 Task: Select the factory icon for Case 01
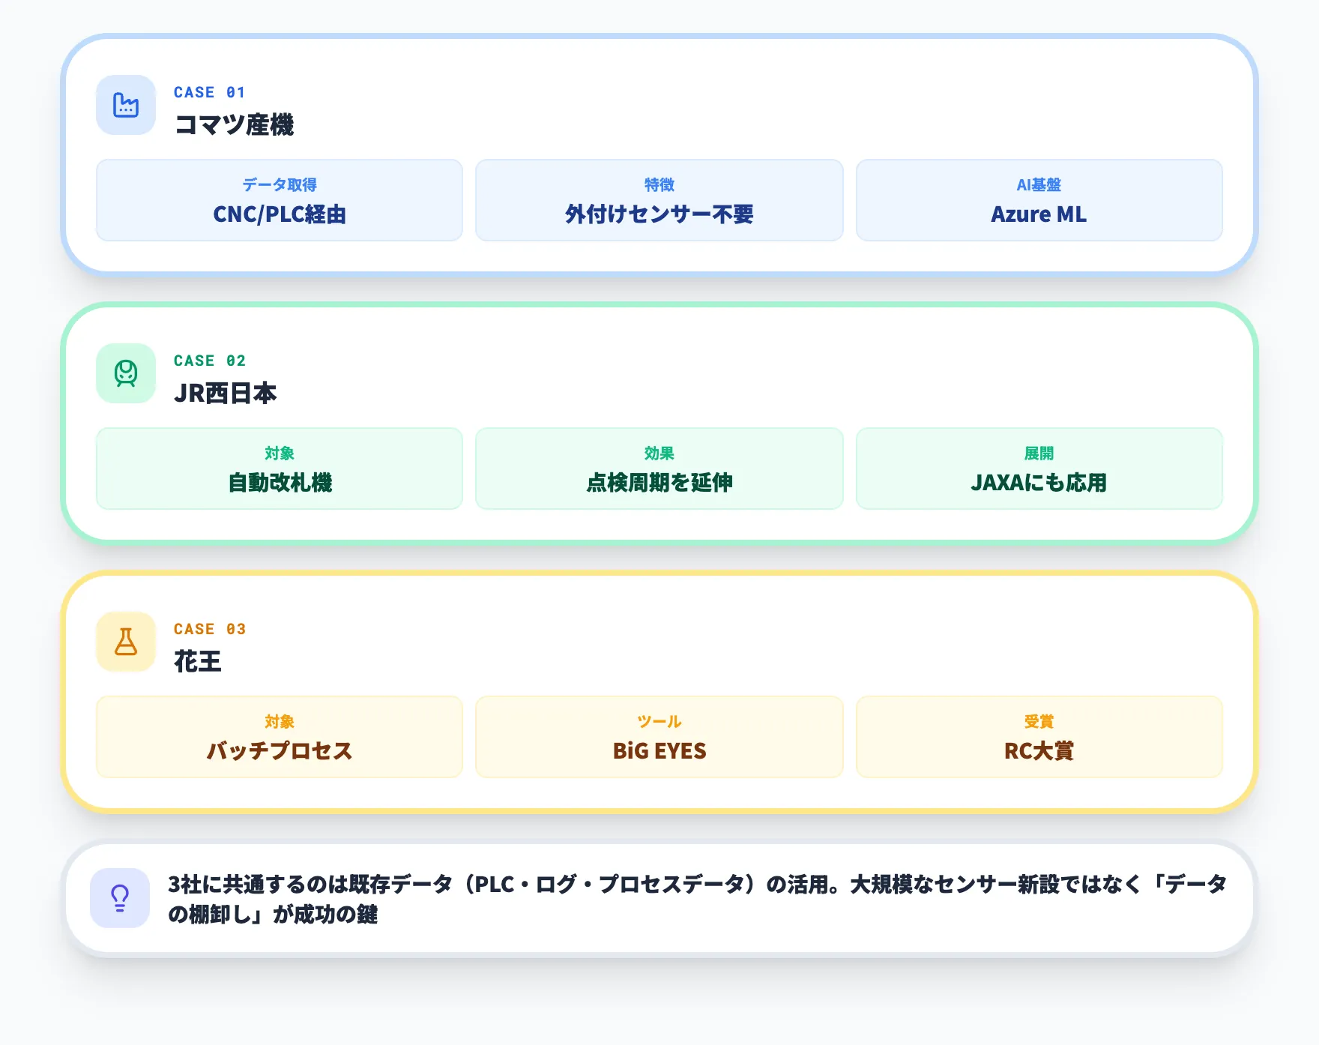pos(126,106)
